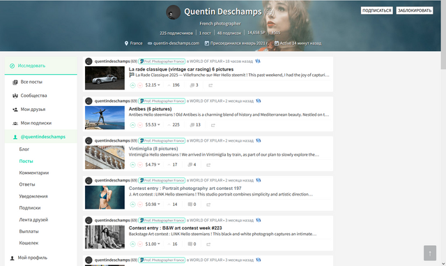Open 48 подписок following list

click(x=229, y=33)
